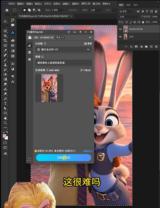The height and width of the screenshot is (208, 160).
Task: Select the Frame tool
Action: click(5, 45)
